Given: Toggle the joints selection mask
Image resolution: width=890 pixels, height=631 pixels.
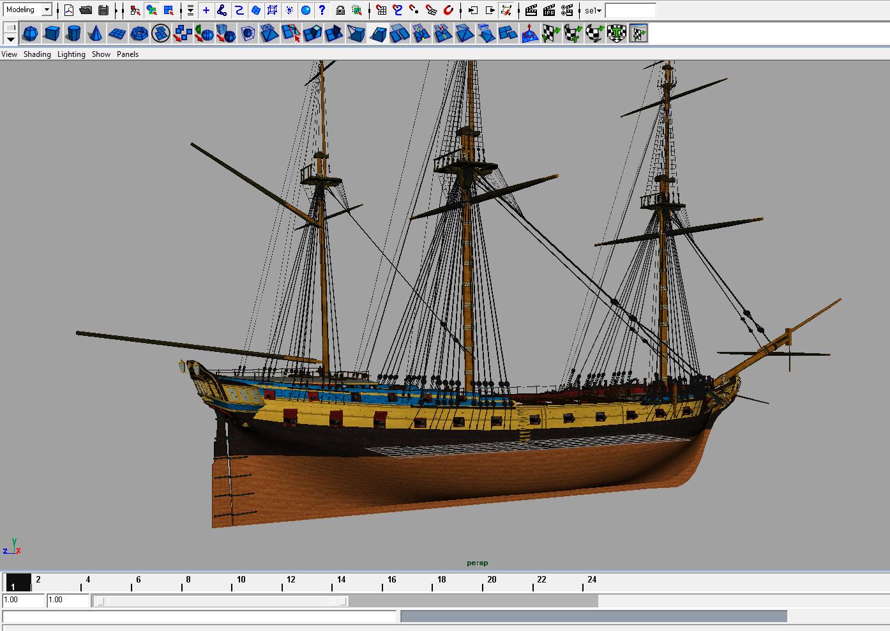Looking at the screenshot, I should [222, 10].
